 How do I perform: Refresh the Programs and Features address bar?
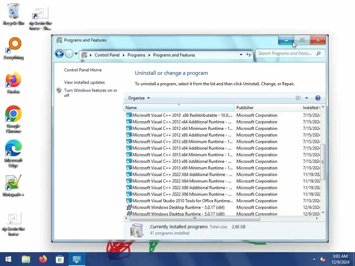pos(248,55)
